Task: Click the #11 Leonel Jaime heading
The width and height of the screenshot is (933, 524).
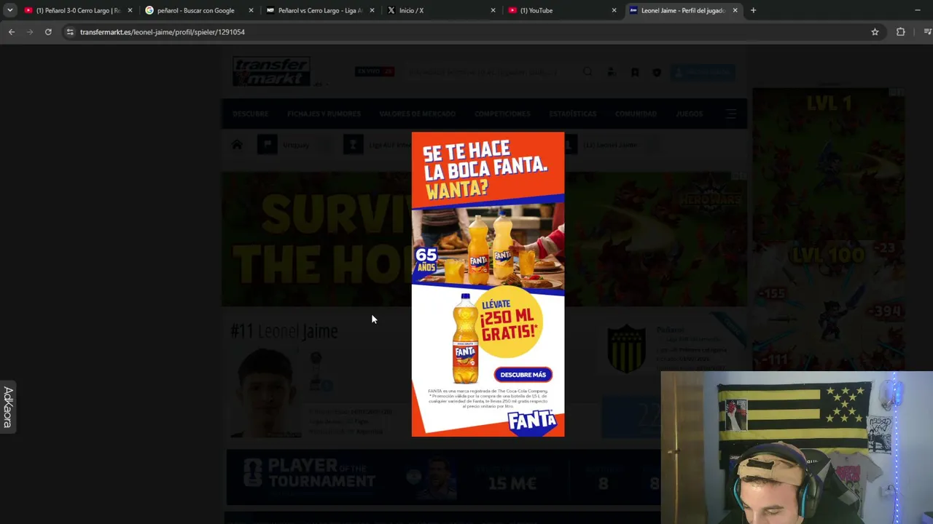Action: point(284,332)
